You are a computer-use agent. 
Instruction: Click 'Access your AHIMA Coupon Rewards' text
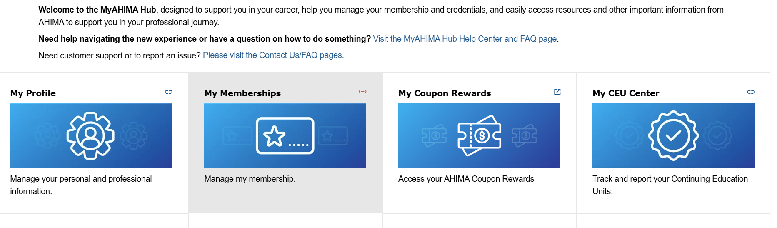(466, 179)
